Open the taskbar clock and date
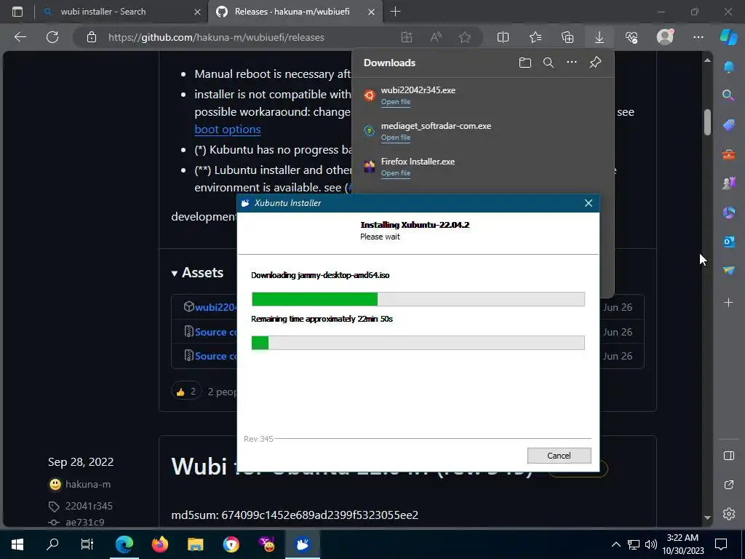The image size is (745, 559). (x=683, y=544)
